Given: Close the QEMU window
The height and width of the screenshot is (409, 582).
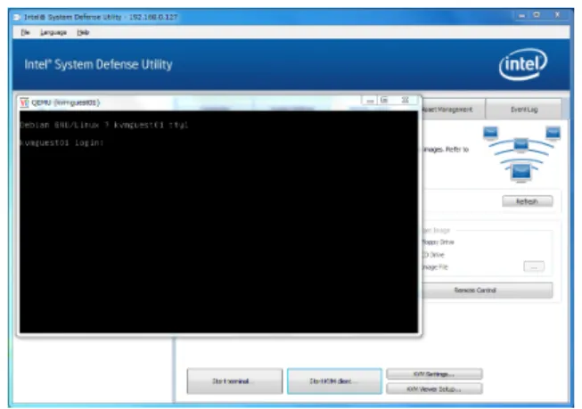Looking at the screenshot, I should point(406,101).
